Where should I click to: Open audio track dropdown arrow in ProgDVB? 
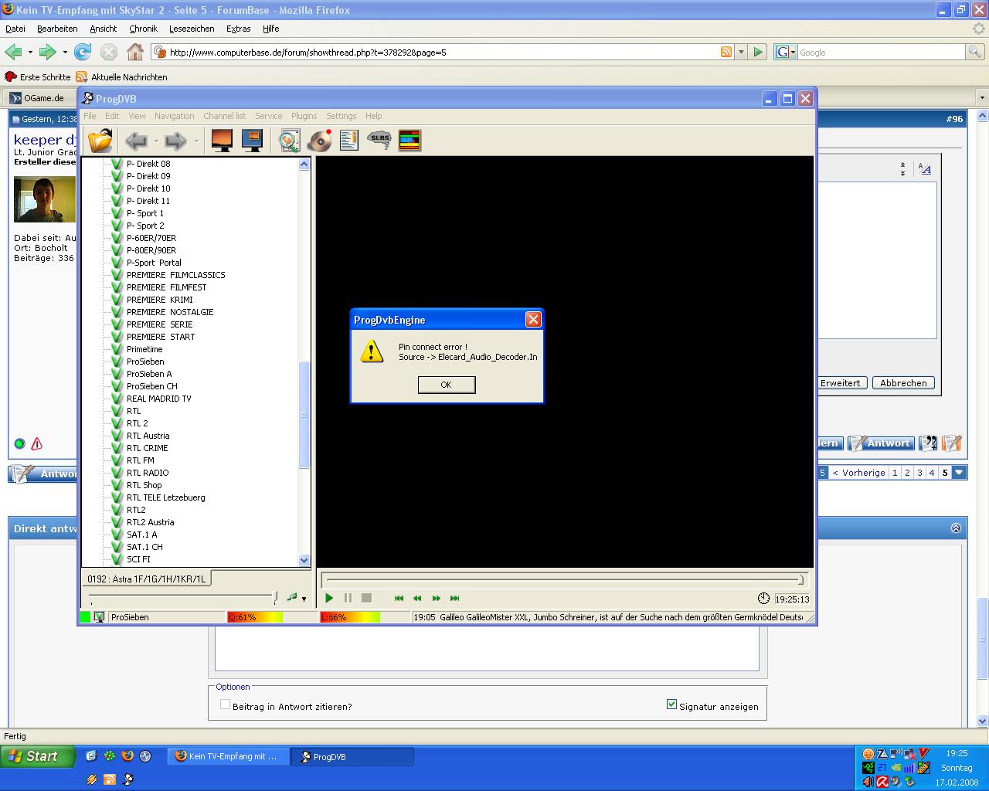click(304, 599)
